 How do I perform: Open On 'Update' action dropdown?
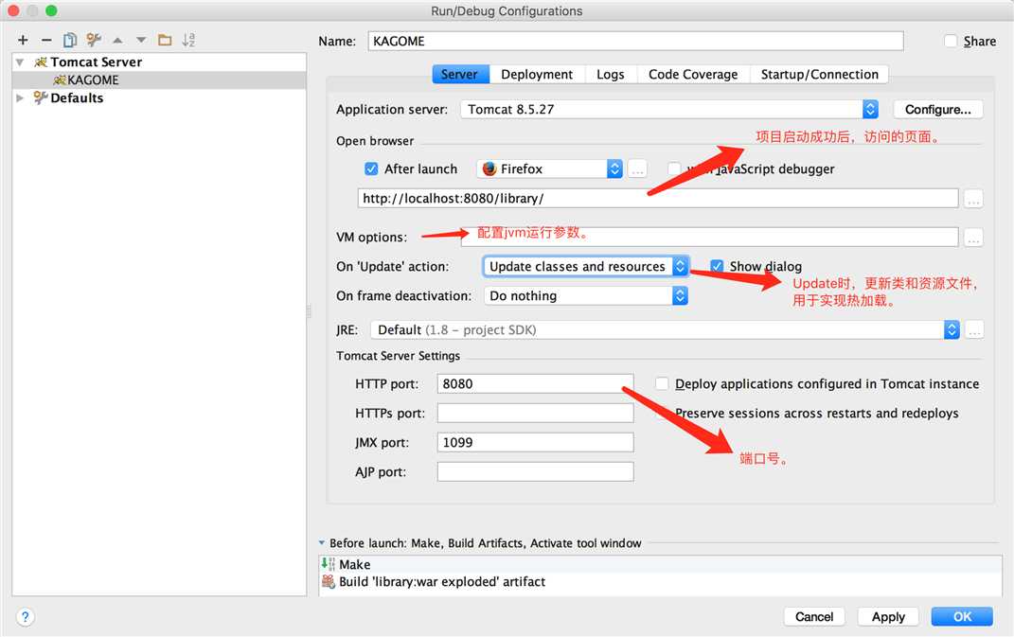tap(585, 266)
